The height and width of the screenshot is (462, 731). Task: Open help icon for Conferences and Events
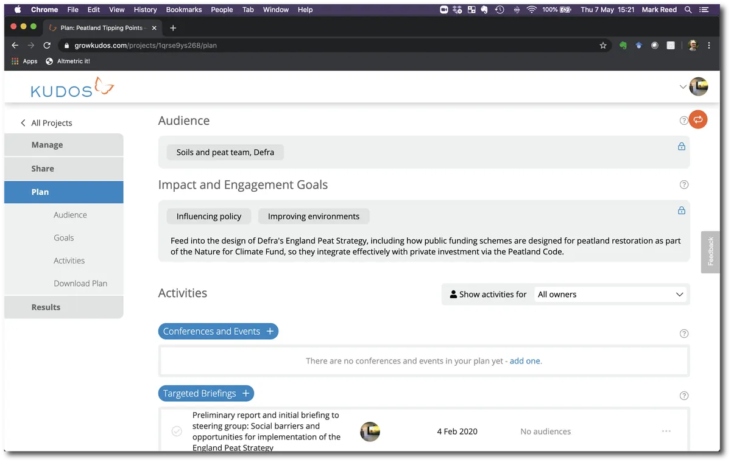(x=684, y=334)
